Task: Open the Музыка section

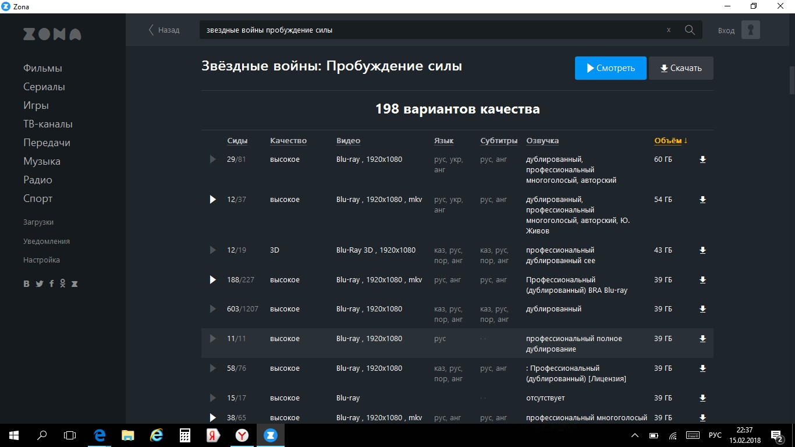Action: click(x=42, y=161)
